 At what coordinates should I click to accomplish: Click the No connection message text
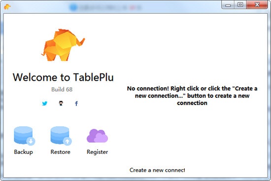click(x=192, y=96)
